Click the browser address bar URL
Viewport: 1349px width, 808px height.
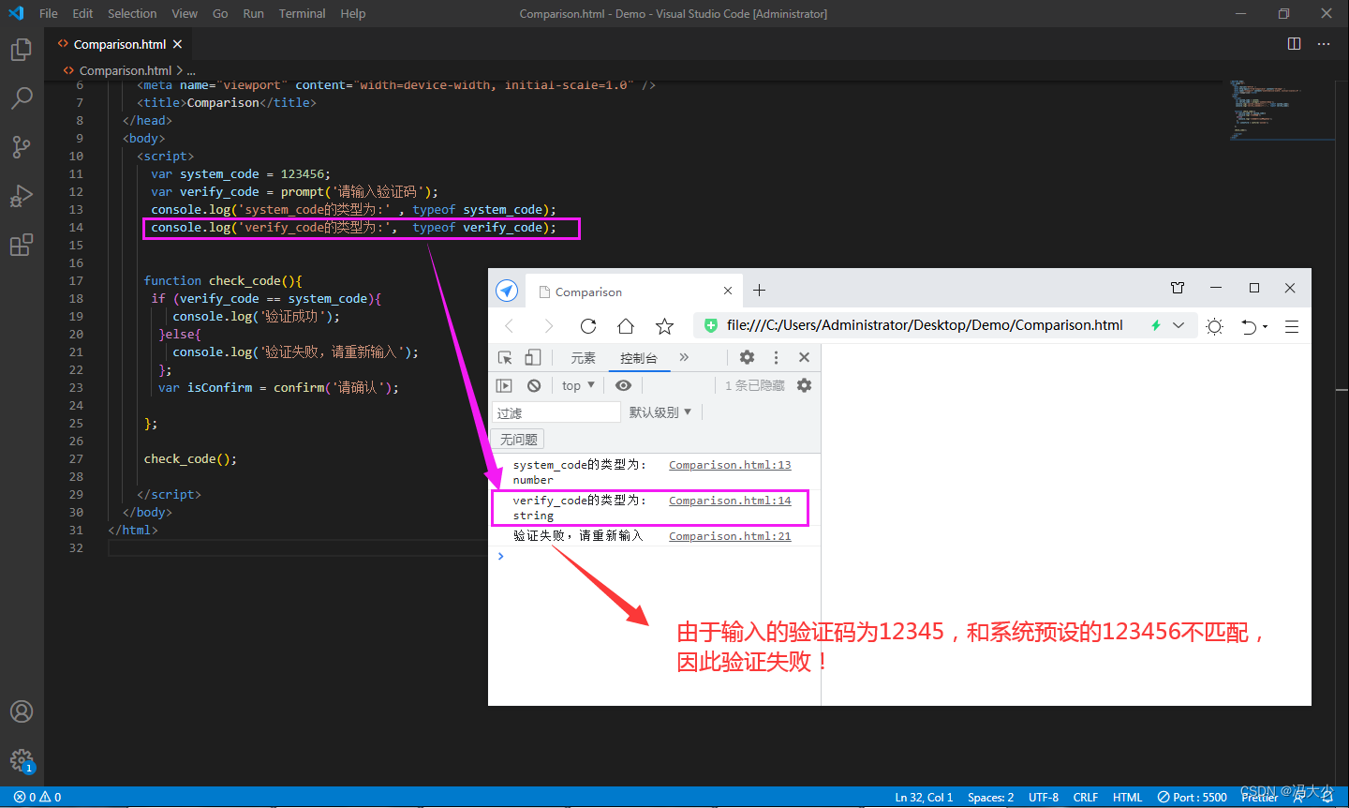click(925, 325)
